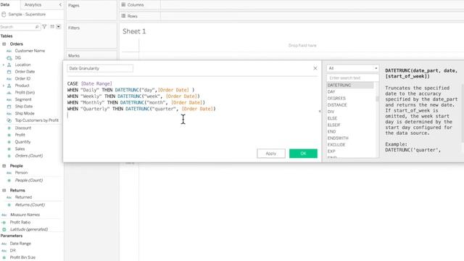Viewport: 464px width, 261px height.
Task: Select Order ID field
Action: point(22,79)
